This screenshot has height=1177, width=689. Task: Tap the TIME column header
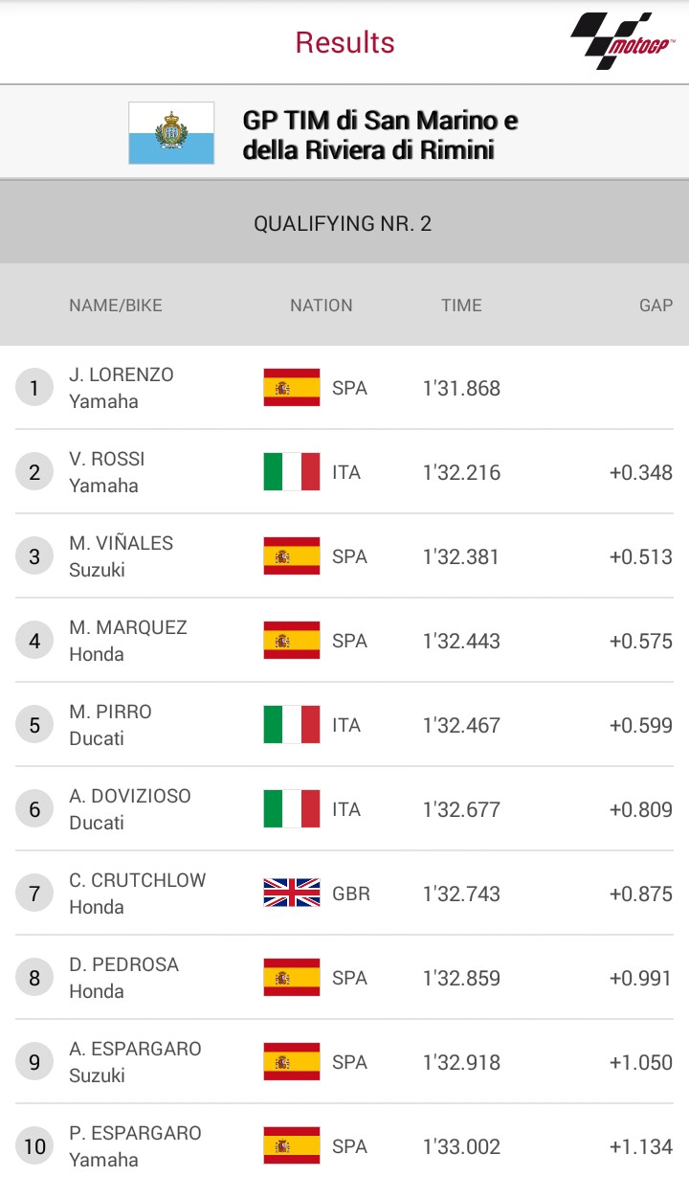(461, 306)
